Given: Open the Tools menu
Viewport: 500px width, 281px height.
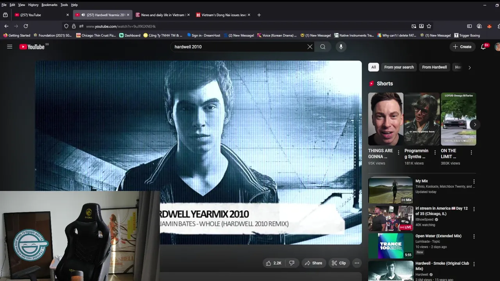Looking at the screenshot, I should [64, 5].
